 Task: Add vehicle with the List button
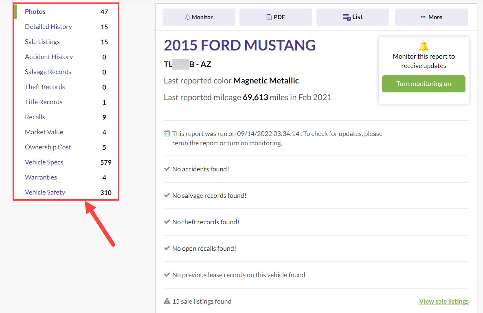tap(352, 17)
